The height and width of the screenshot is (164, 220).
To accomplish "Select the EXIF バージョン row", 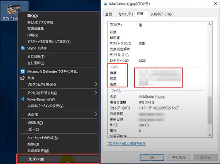I will click(157, 60).
